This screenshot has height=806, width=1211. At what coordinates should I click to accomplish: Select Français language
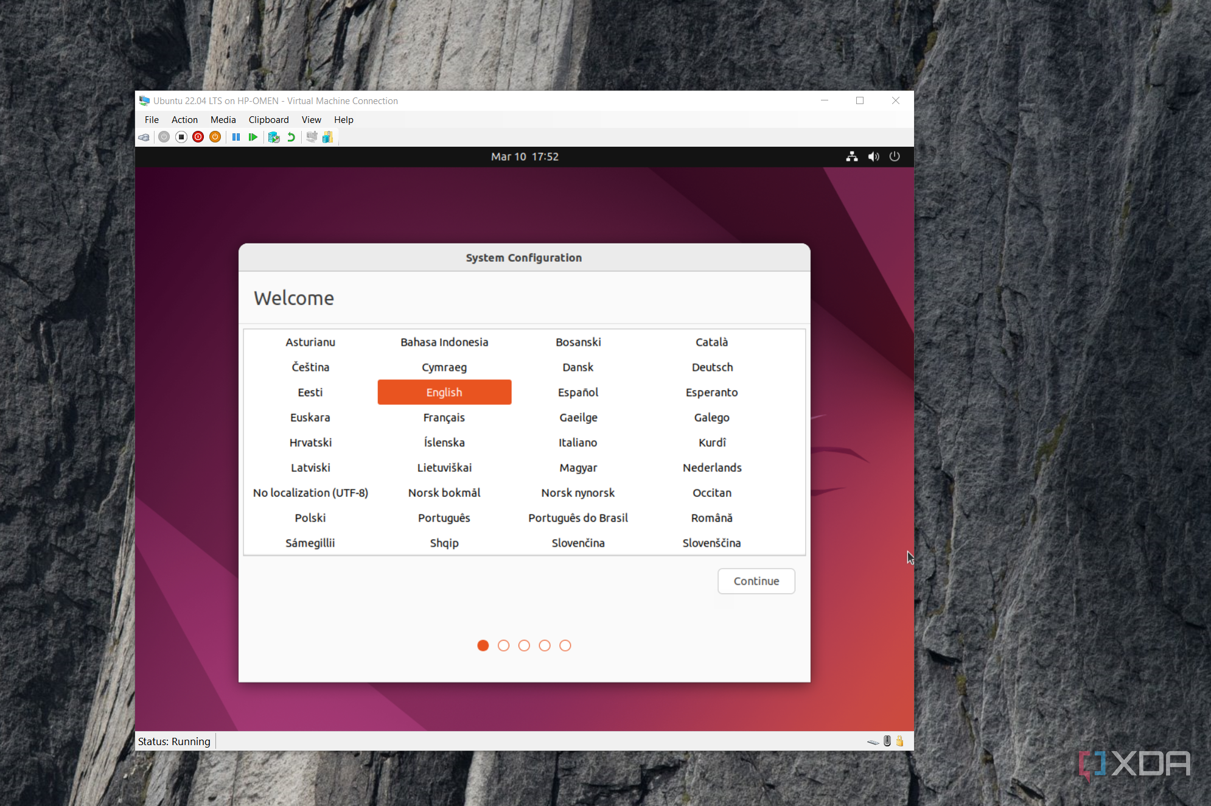tap(444, 418)
